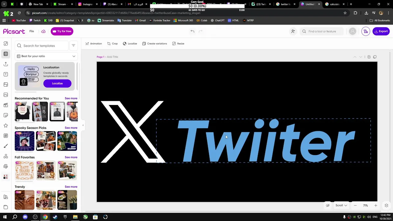Click the 71% zoom level value

(x=365, y=205)
